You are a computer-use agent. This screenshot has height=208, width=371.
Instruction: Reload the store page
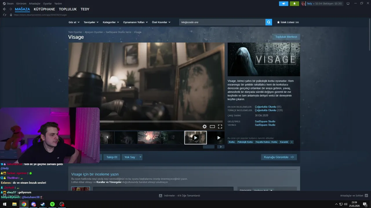click(x=5, y=15)
